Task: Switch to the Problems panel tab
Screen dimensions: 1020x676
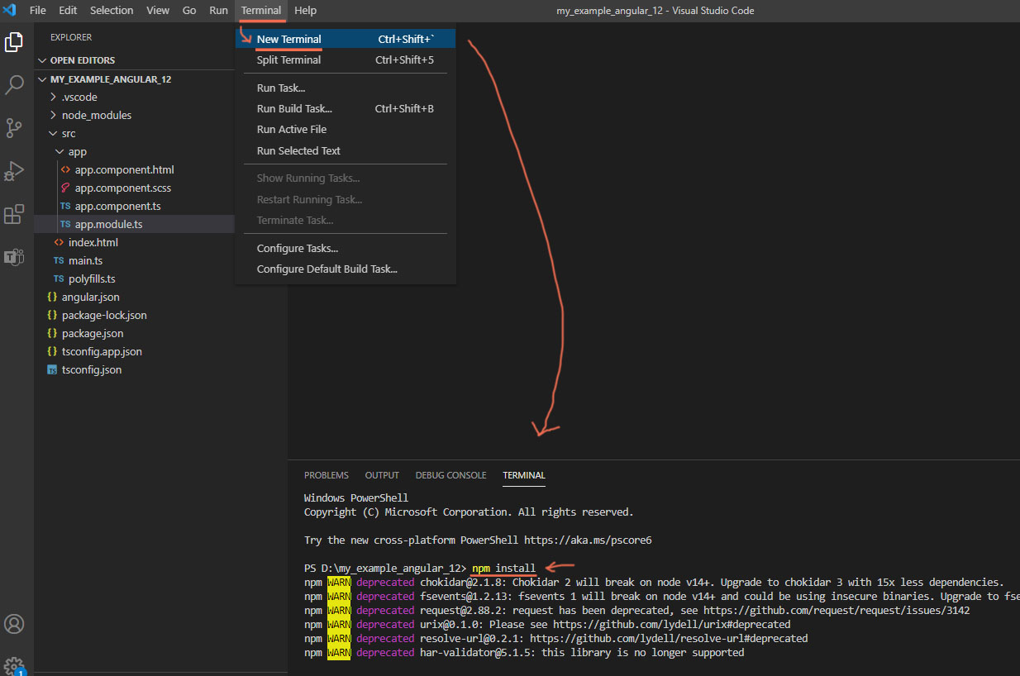Action: click(326, 475)
